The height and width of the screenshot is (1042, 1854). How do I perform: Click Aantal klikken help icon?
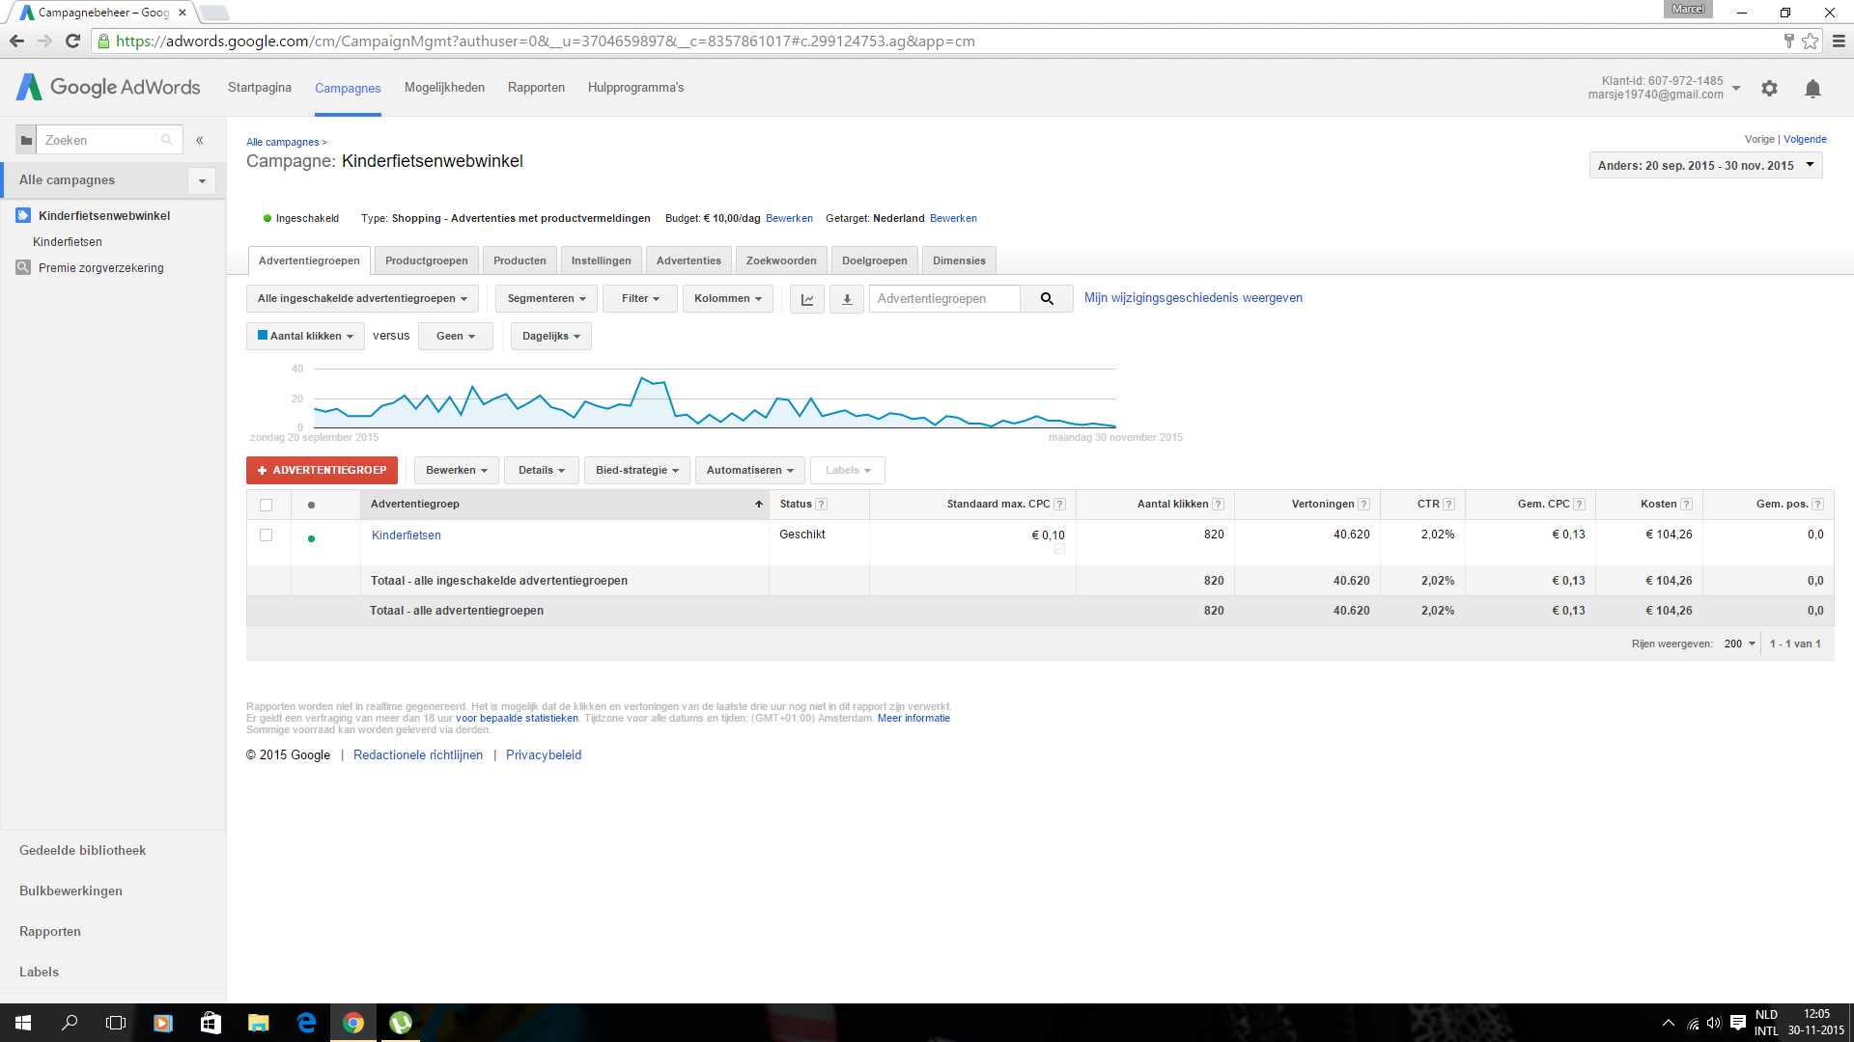click(x=1218, y=504)
